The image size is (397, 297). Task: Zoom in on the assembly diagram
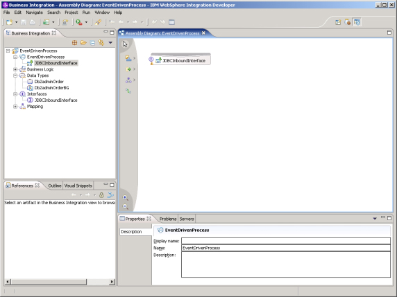point(125,197)
